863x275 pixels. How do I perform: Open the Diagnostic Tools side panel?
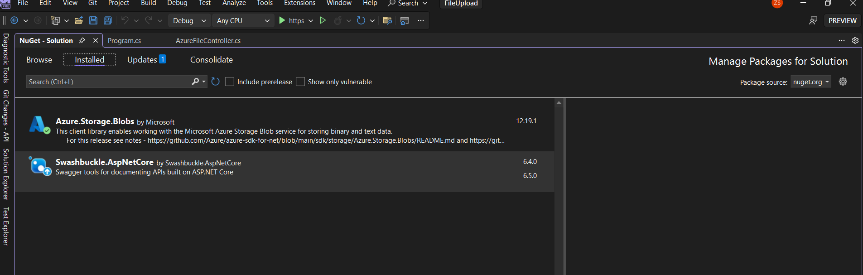(6, 58)
